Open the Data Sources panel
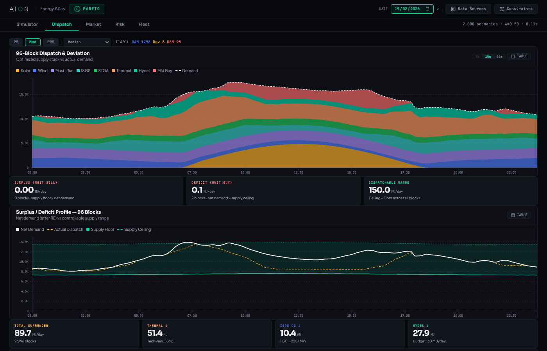The height and width of the screenshot is (351, 547). [468, 9]
